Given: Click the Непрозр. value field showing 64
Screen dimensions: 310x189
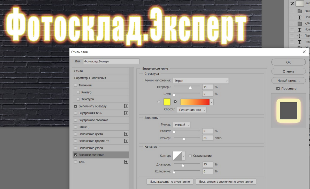Looking at the screenshot, I should coord(208,87).
